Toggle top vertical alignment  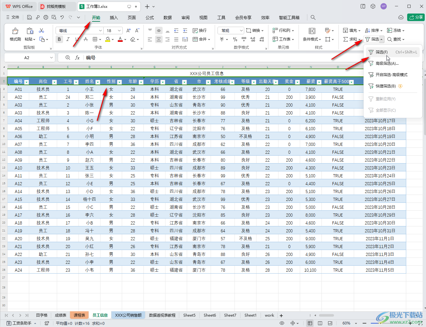click(x=150, y=30)
